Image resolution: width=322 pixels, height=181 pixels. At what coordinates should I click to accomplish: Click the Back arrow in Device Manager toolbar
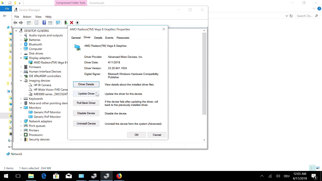[x=15, y=23]
